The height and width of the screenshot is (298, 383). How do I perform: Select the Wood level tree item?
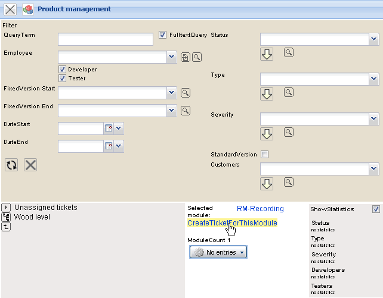[x=32, y=217]
